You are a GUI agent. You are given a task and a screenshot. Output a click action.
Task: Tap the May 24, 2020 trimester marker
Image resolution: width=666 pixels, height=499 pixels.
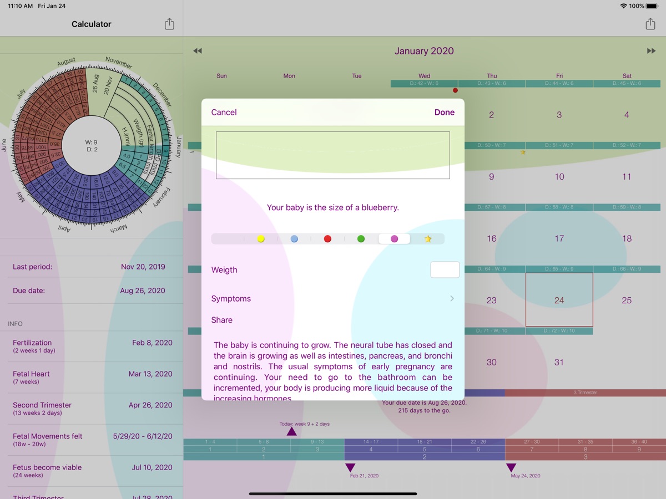click(511, 468)
